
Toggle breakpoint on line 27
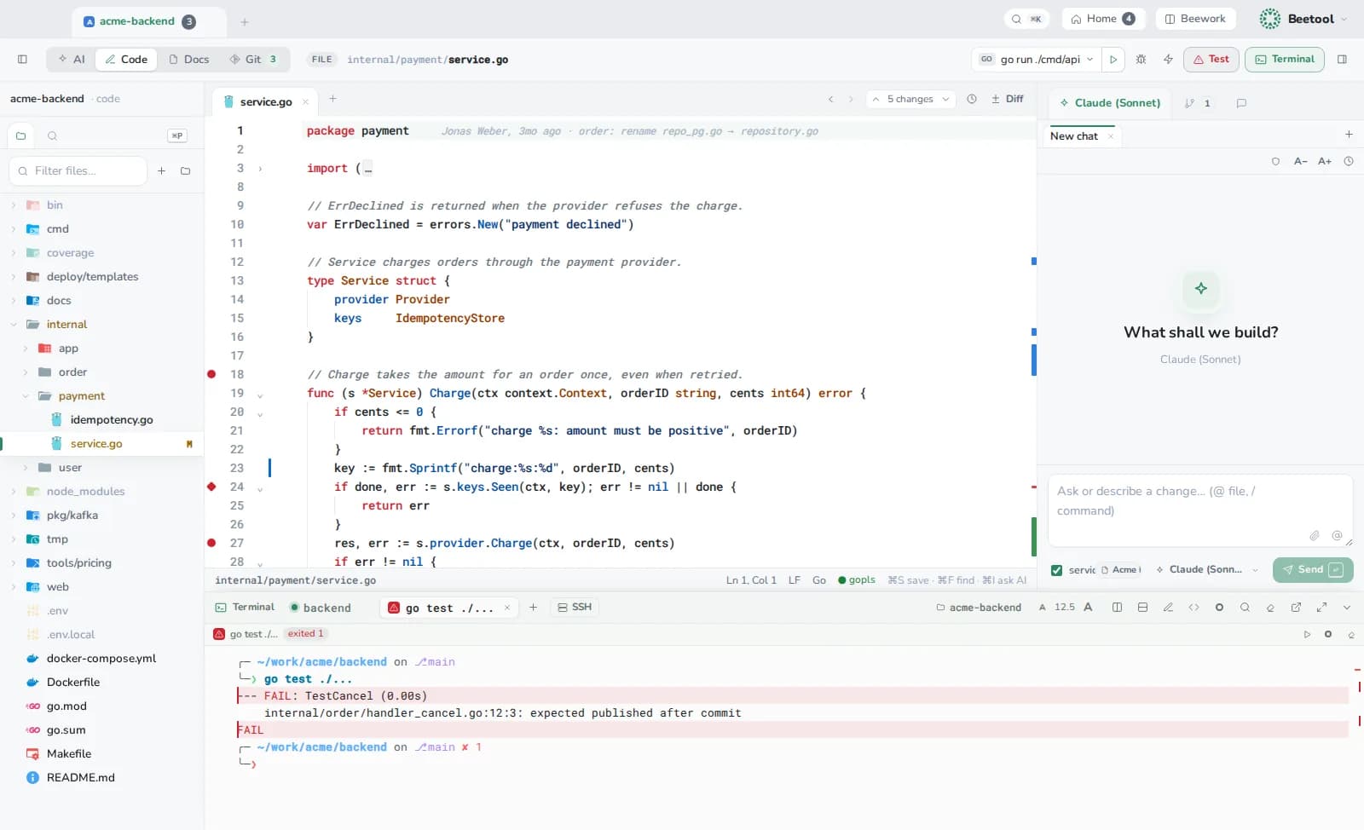point(211,543)
